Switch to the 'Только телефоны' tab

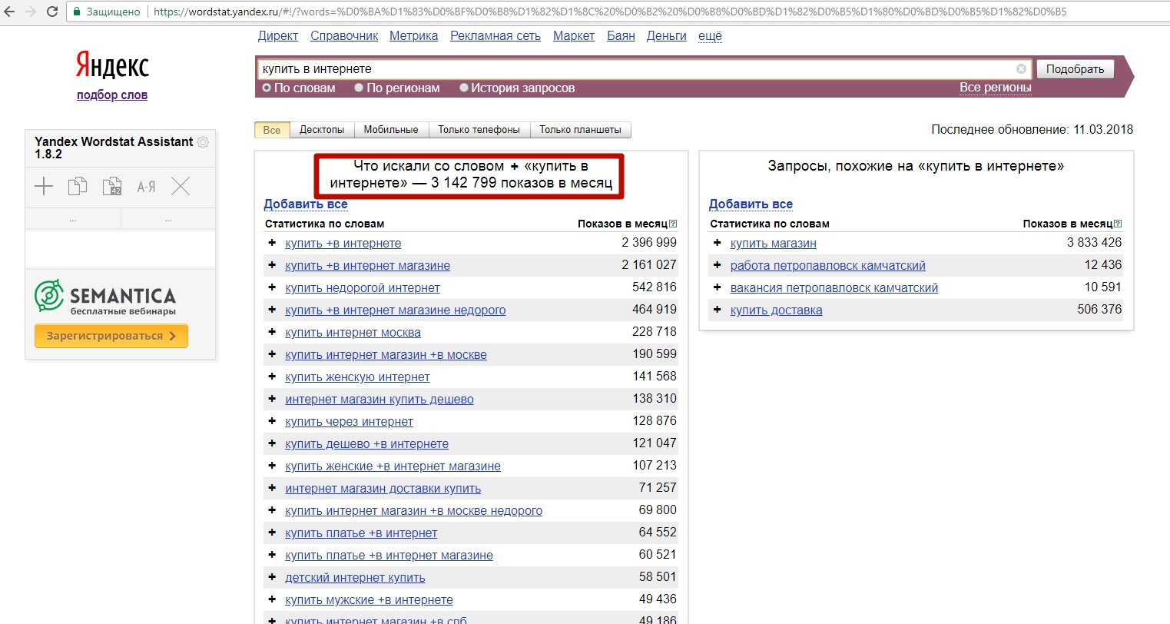click(479, 130)
